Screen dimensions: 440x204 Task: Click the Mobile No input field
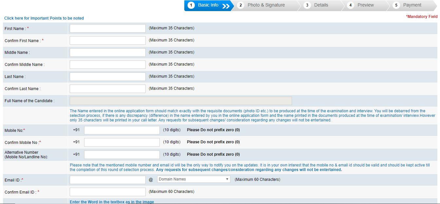(122, 130)
